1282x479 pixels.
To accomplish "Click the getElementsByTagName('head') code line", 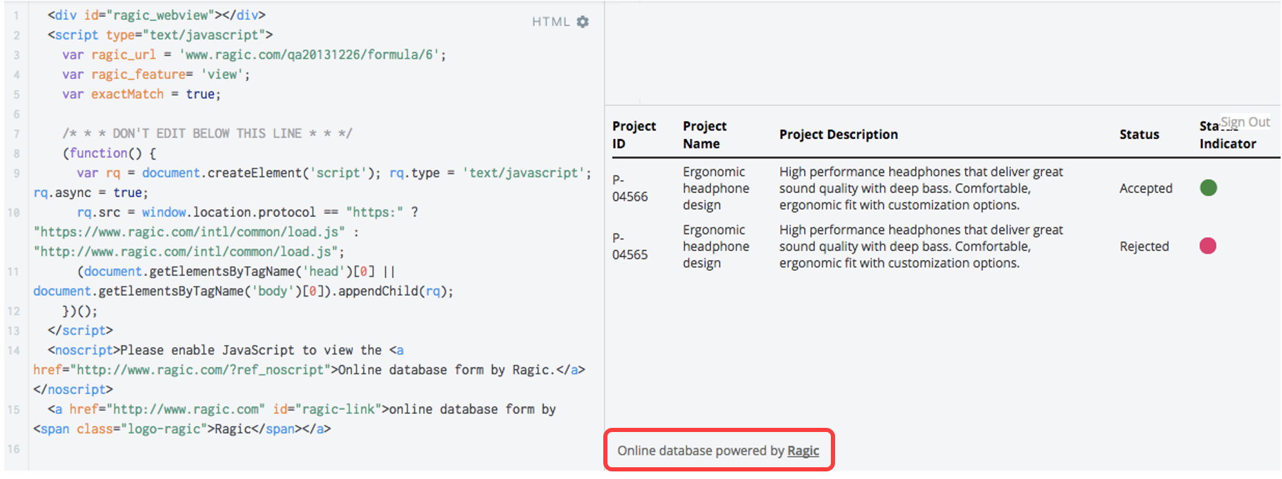I will (x=236, y=272).
